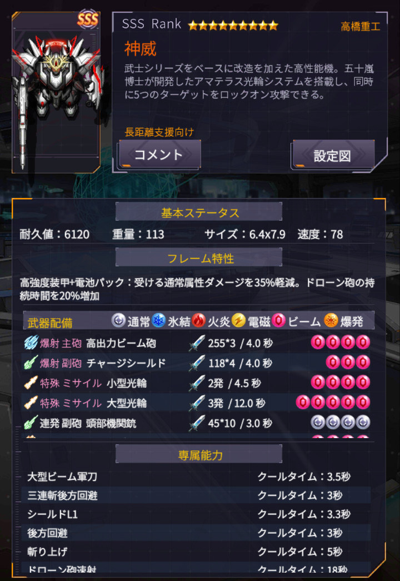Click the 高橋重工 manufacturer label
The image size is (400, 581).
tap(361, 27)
